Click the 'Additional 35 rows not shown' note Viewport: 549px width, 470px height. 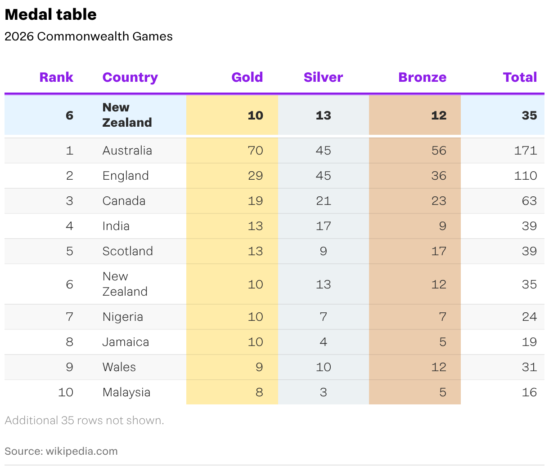coord(84,421)
